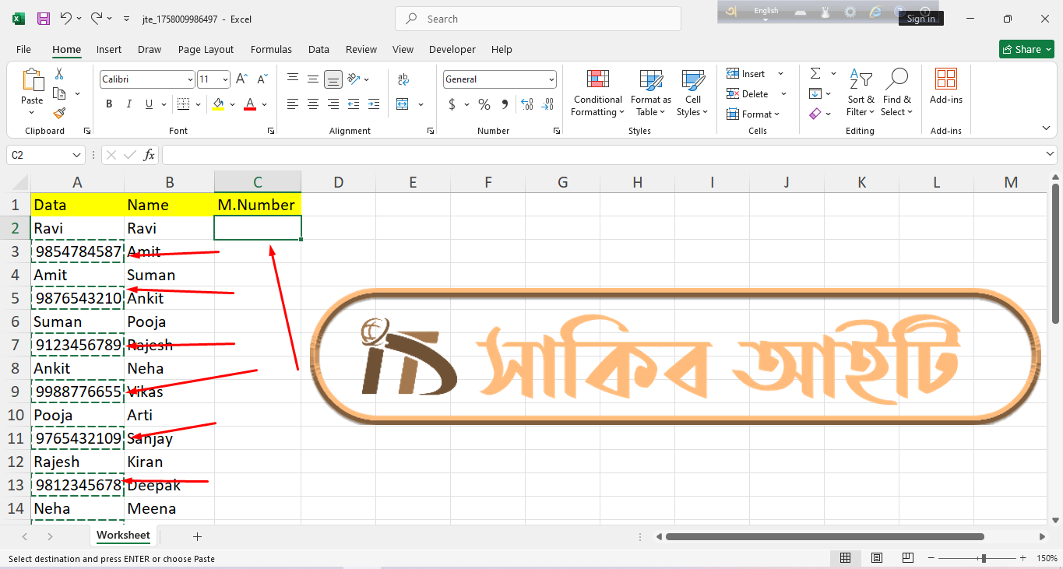Click the AutoSum sigma icon
The image size is (1063, 569).
coord(815,74)
